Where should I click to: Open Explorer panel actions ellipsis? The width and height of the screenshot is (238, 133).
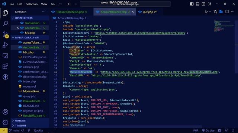pyautogui.click(x=44, y=11)
